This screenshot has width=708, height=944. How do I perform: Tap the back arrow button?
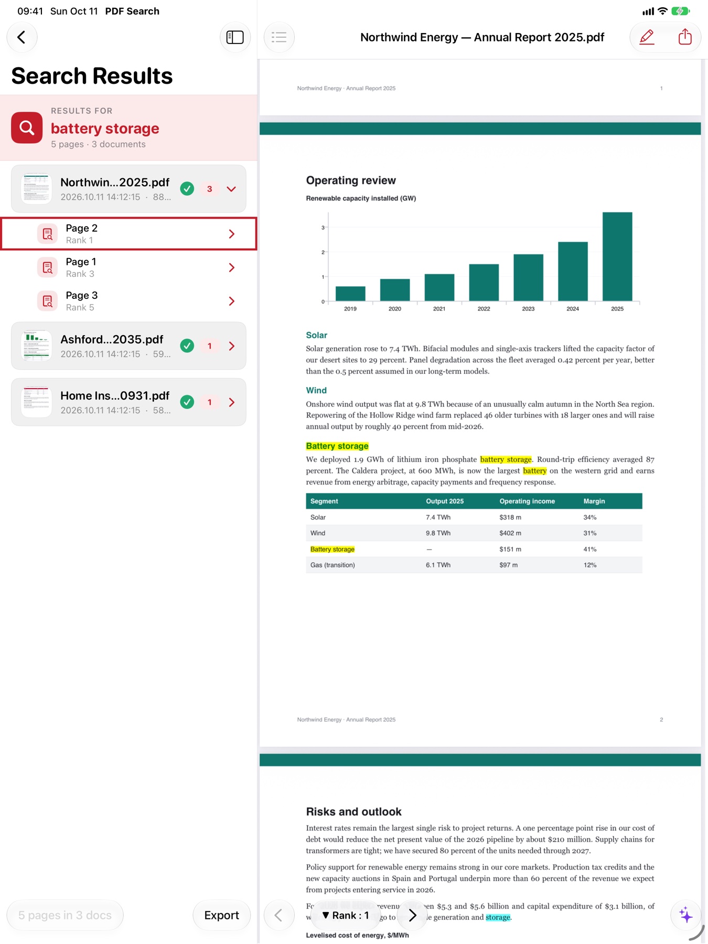[x=22, y=37]
